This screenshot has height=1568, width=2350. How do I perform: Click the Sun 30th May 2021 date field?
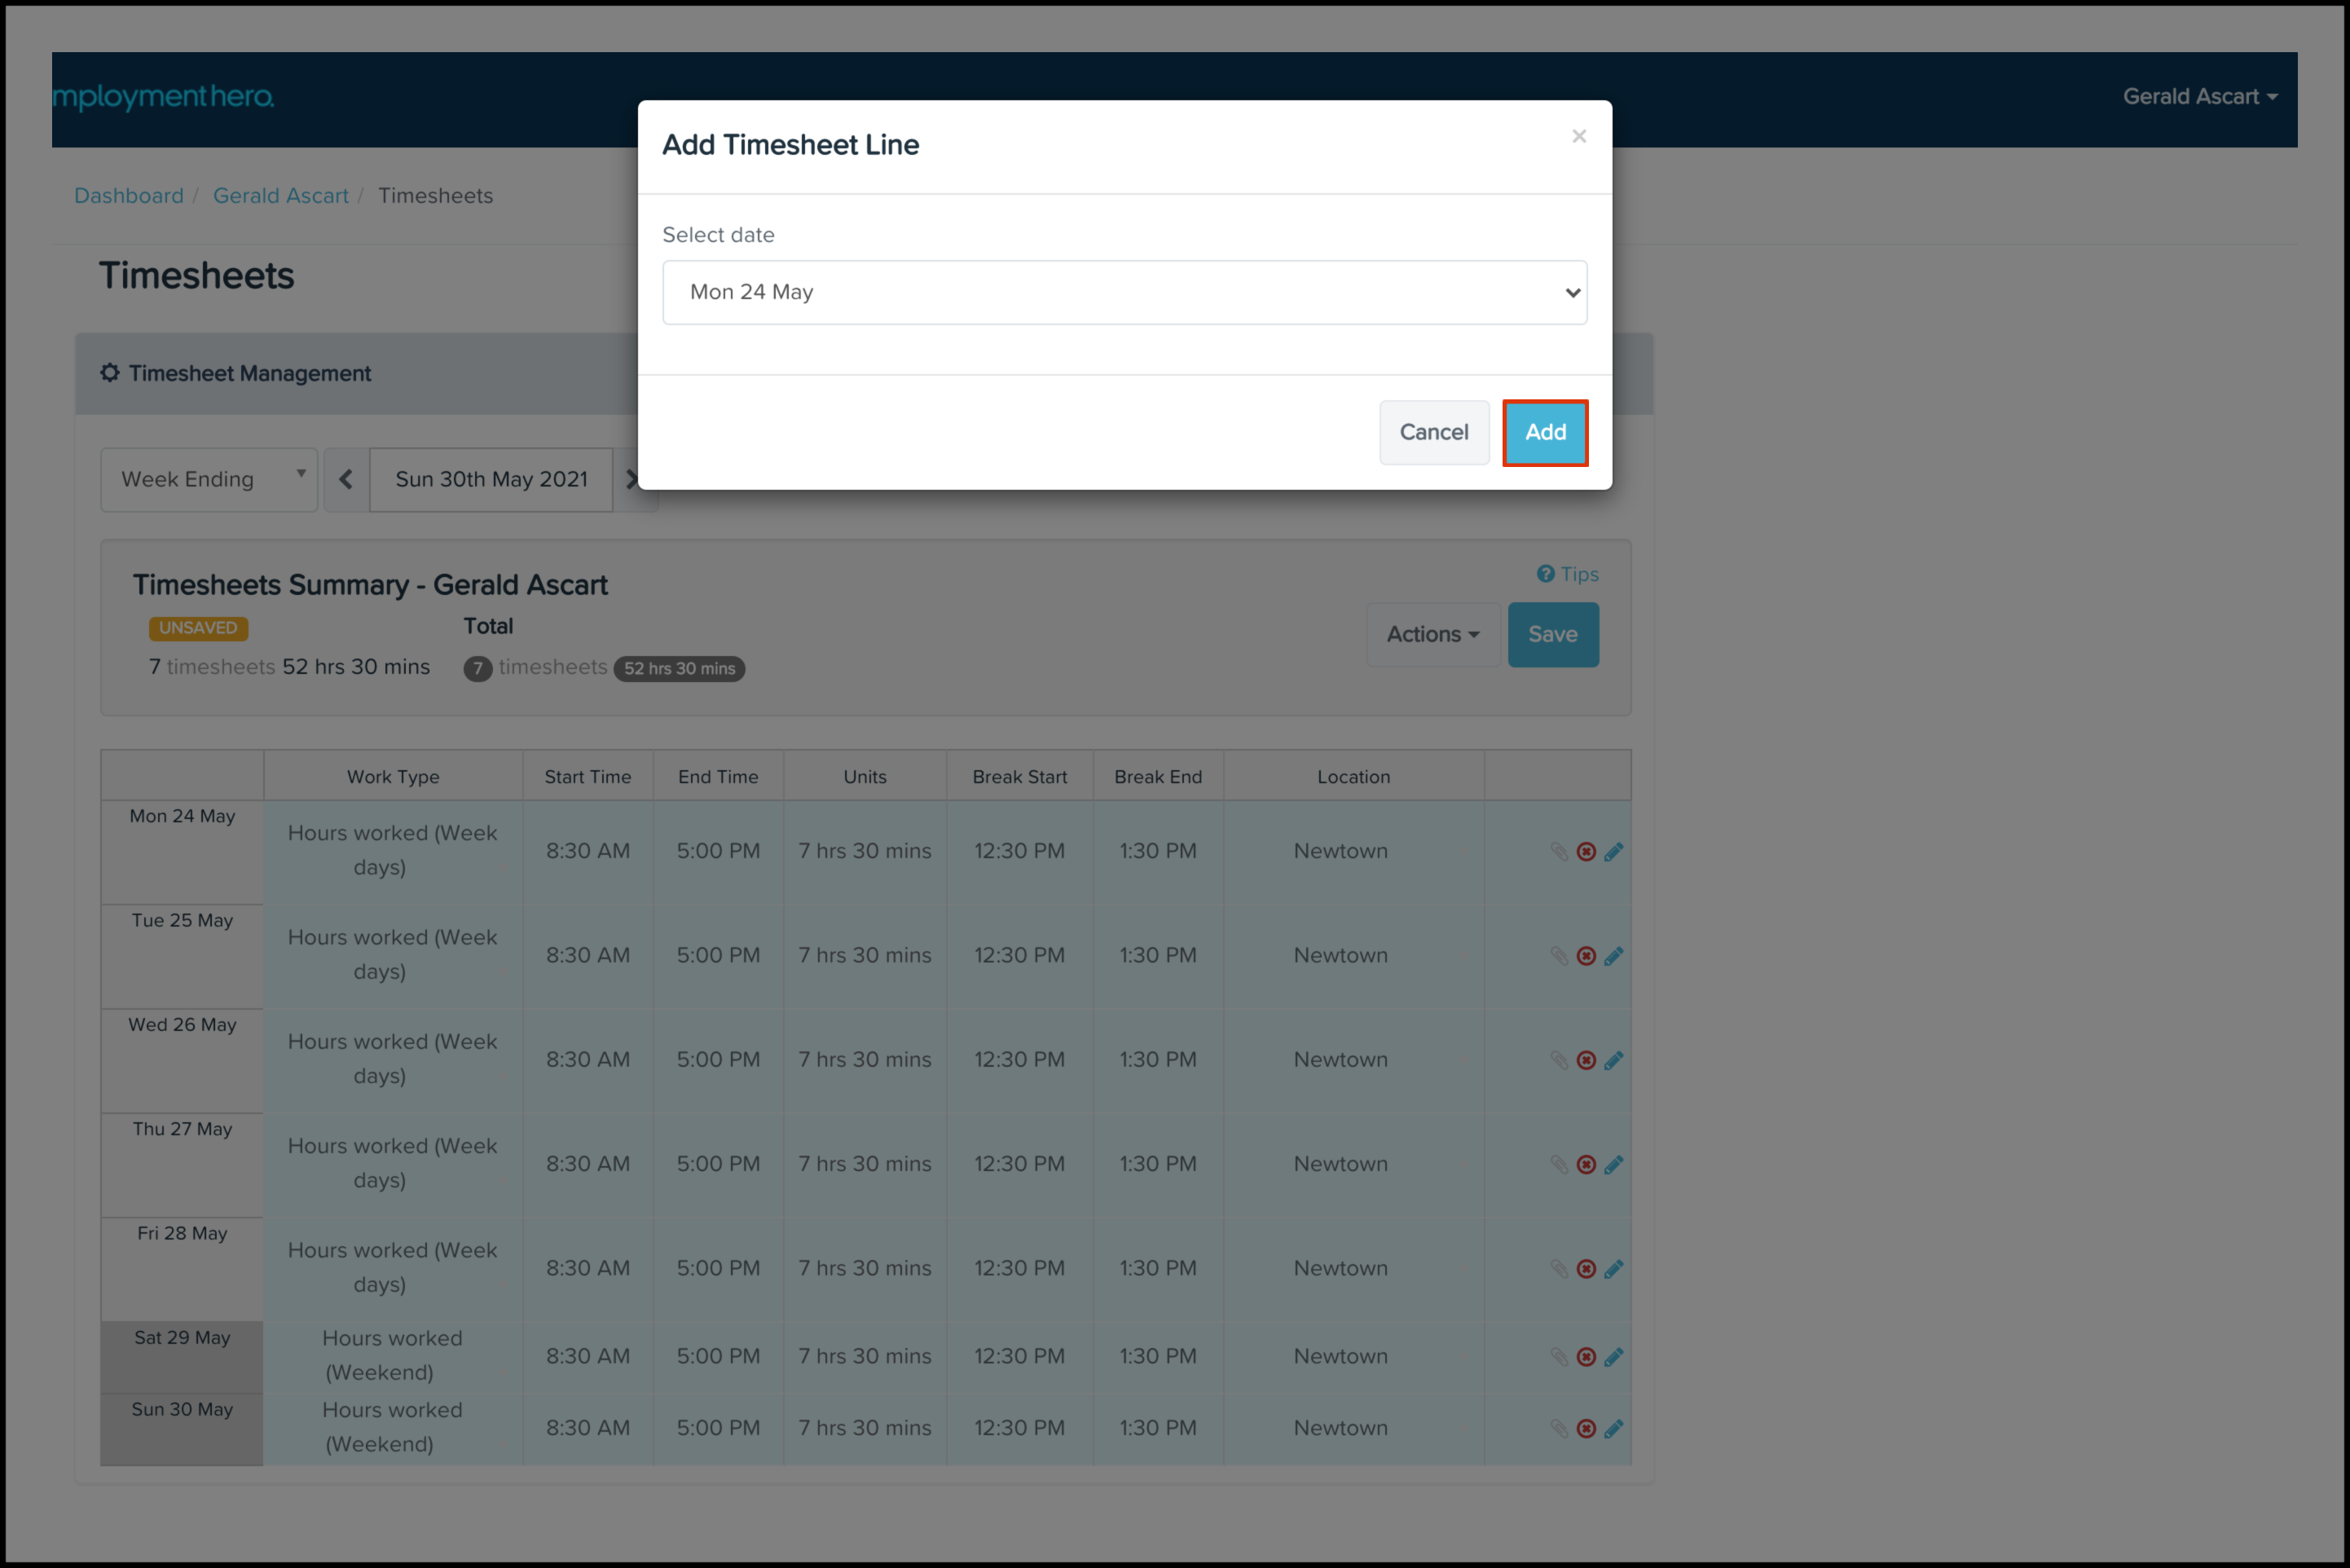tap(491, 479)
